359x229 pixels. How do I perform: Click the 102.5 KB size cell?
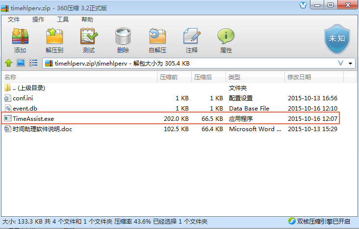pyautogui.click(x=176, y=129)
